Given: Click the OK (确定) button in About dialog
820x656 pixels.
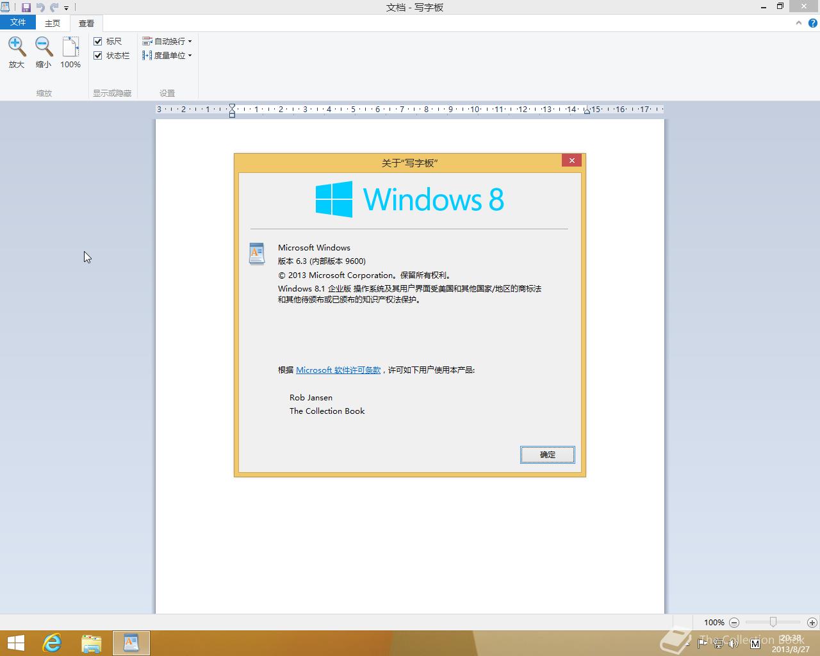Looking at the screenshot, I should pos(548,455).
